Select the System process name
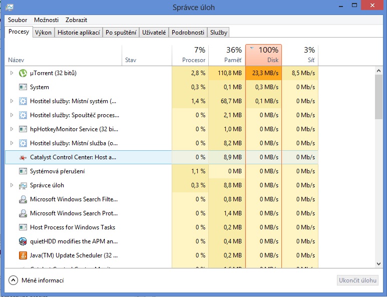This screenshot has width=387, height=297. (x=40, y=87)
